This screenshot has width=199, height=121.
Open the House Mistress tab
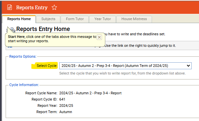(134, 19)
